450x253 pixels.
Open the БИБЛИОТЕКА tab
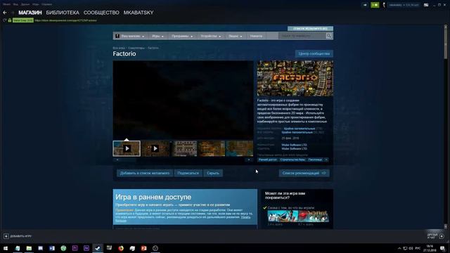(x=63, y=13)
